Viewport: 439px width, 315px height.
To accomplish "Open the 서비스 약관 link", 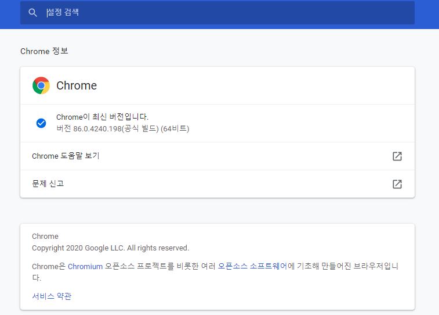I will tap(52, 296).
